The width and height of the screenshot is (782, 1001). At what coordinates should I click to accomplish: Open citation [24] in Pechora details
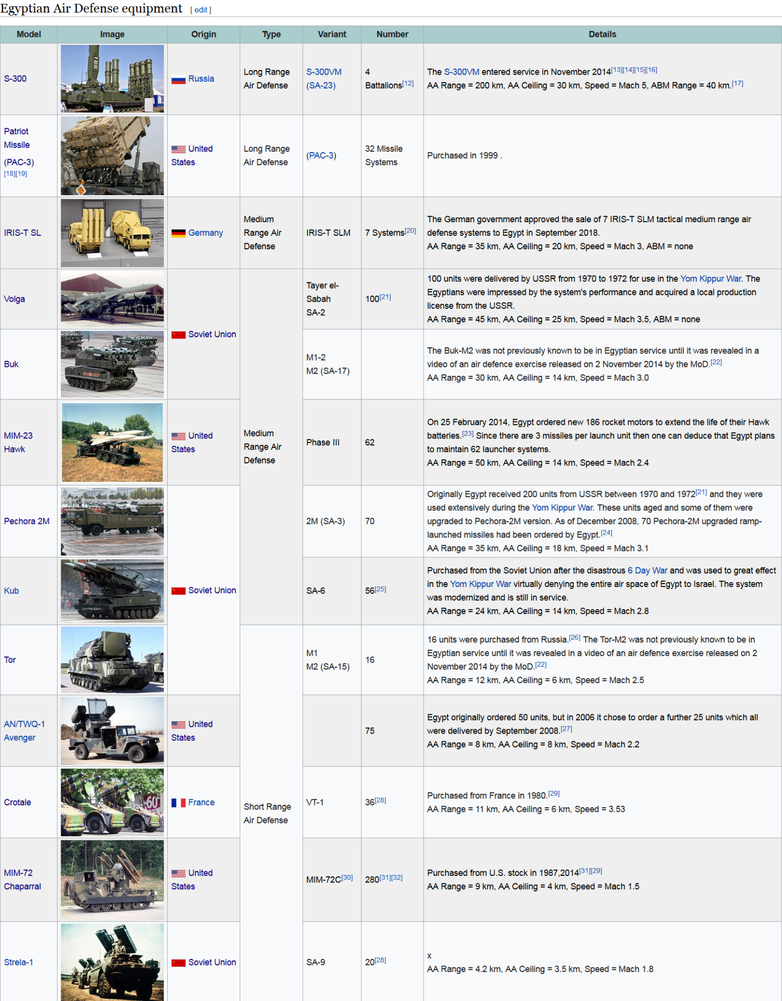[606, 533]
